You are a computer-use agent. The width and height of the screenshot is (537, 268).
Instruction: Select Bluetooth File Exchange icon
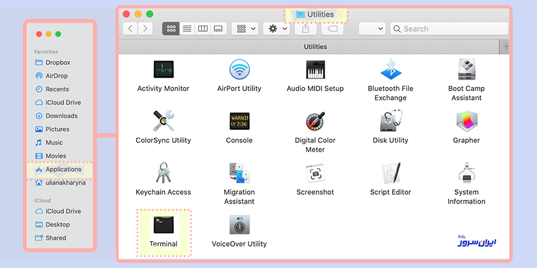pyautogui.click(x=391, y=70)
